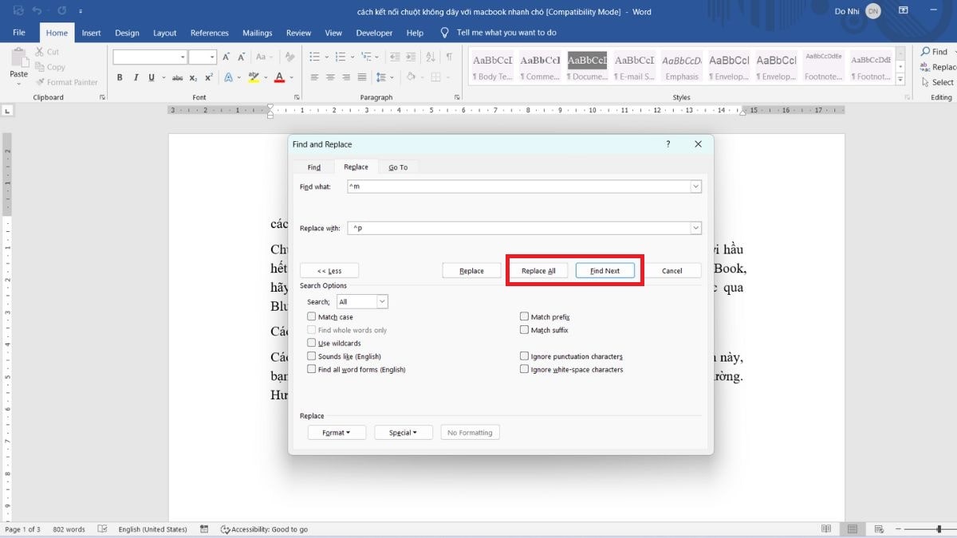Open the Search direction dropdown
Image resolution: width=957 pixels, height=538 pixels.
coord(382,301)
